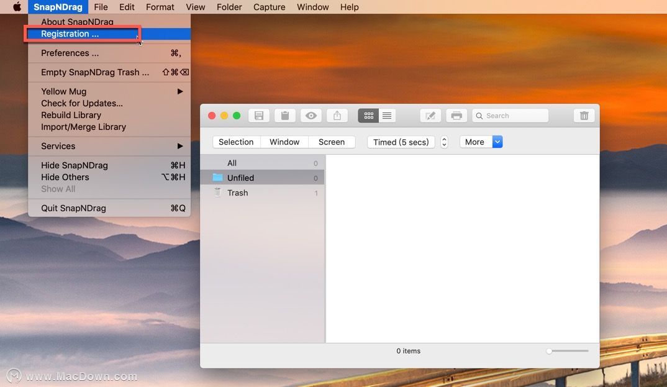Open the Help menu
Screen dimensions: 667x387
349,7
